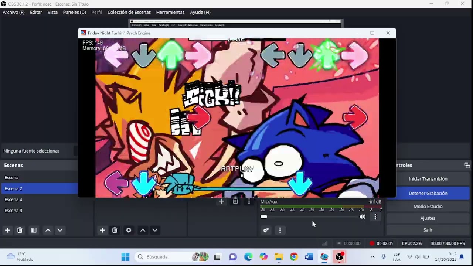Click recording time 00:02:01 in status bar
Viewport: 473px width, 266px height.
pos(385,243)
